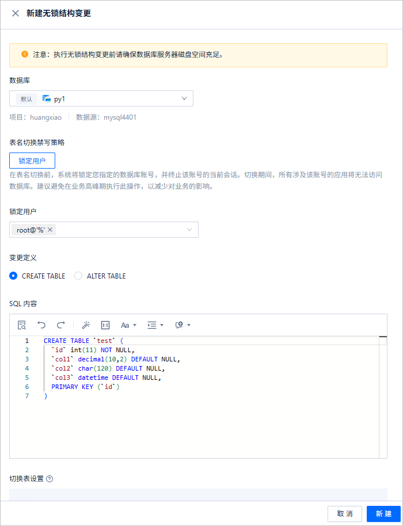Click the SQL editor minimap scrollbar
The image size is (403, 526).
(383, 397)
